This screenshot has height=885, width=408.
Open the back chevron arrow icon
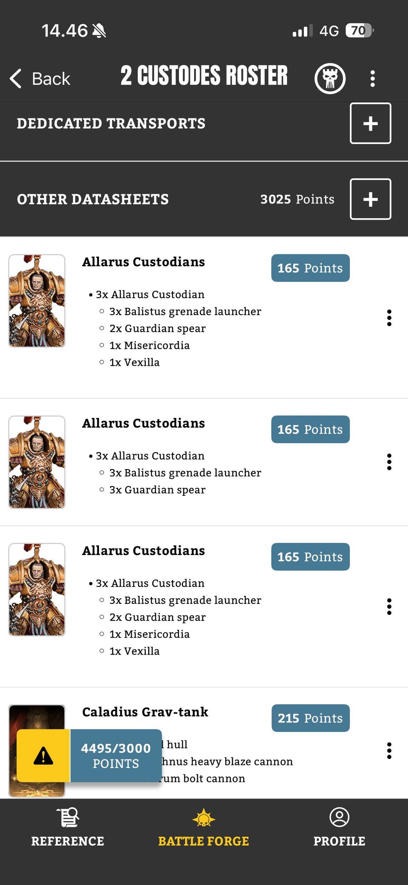pyautogui.click(x=15, y=79)
